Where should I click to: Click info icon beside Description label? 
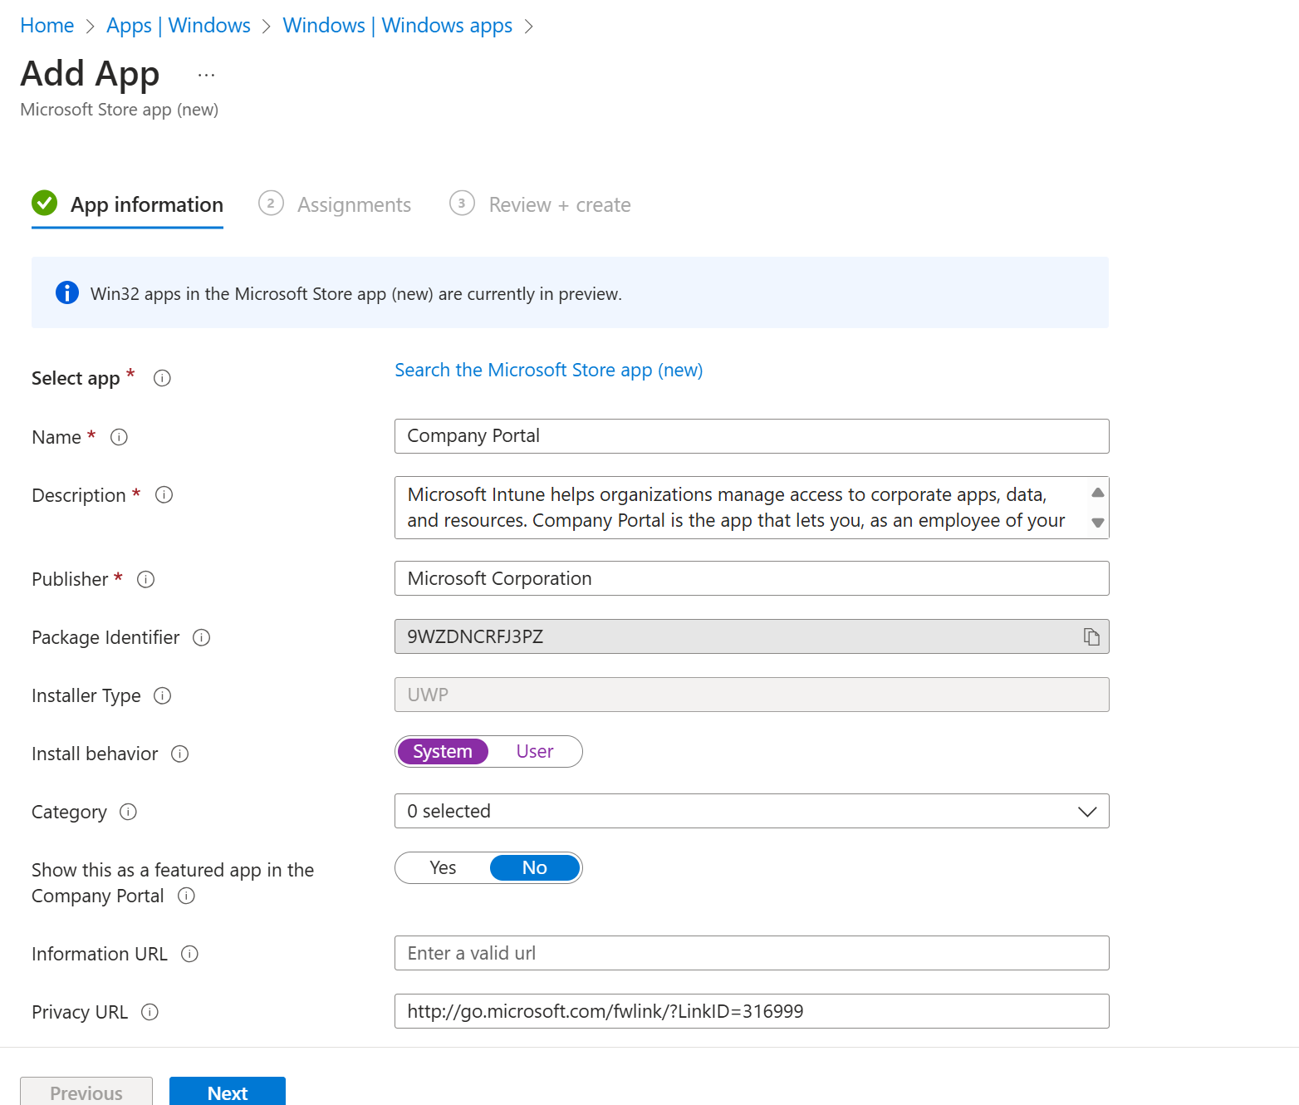pos(164,495)
